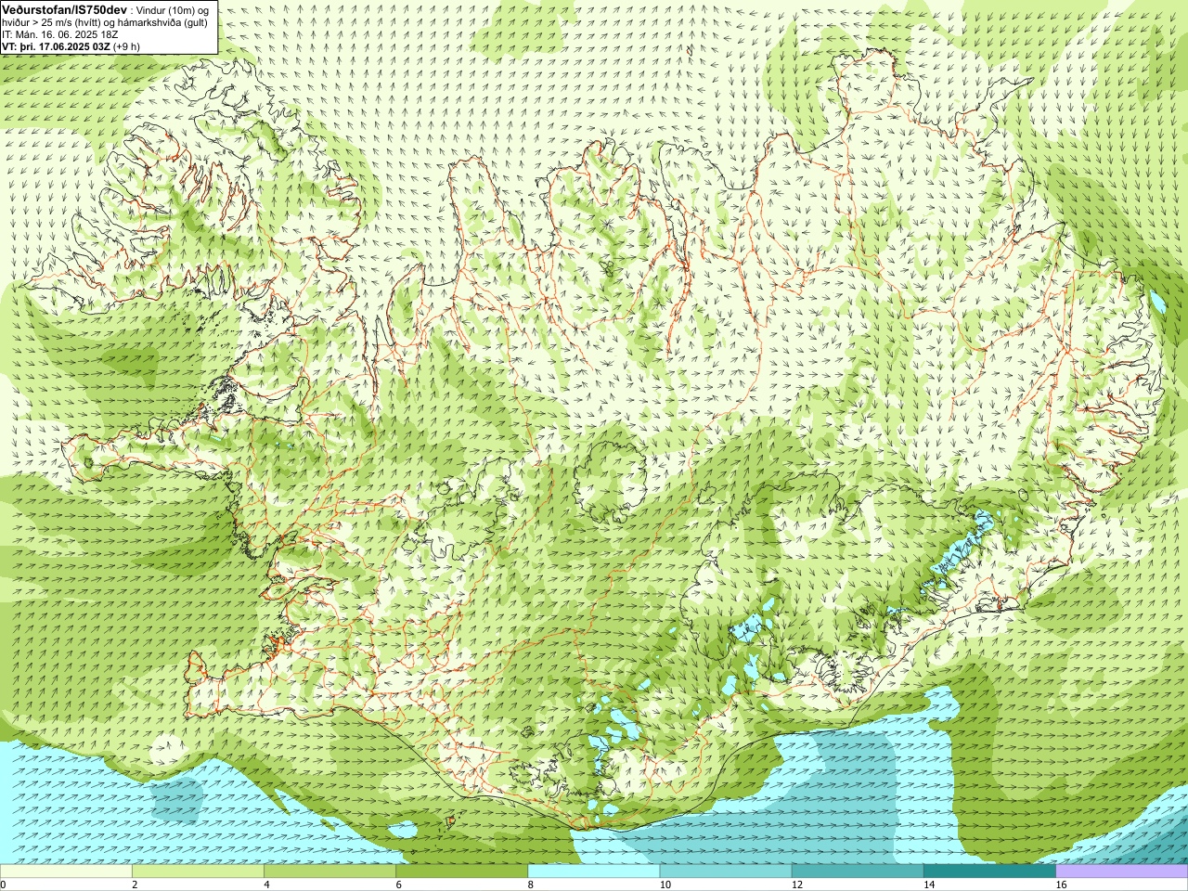Click the "8" legend scale label
The image size is (1188, 891).
click(531, 885)
